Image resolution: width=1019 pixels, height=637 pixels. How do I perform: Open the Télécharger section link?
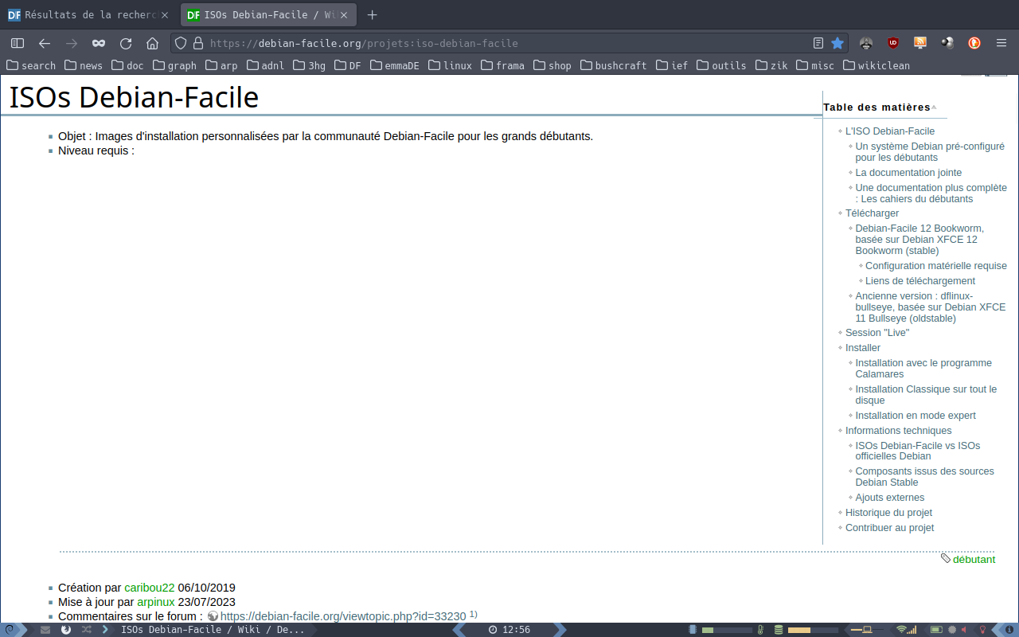(x=872, y=213)
